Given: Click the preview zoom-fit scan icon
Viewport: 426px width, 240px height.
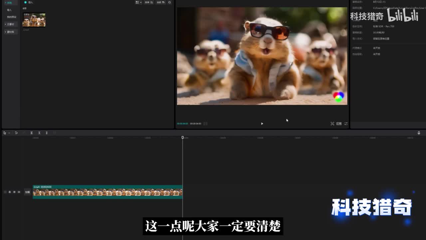Looking at the screenshot, I should click(x=332, y=124).
